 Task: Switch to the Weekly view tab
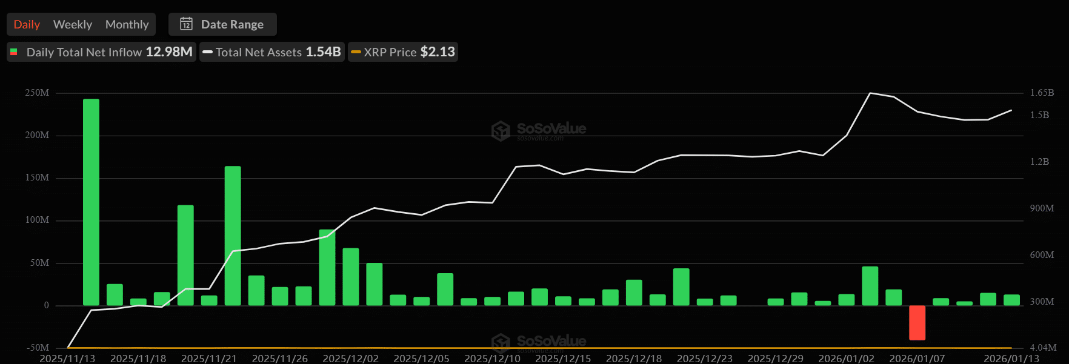pyautogui.click(x=73, y=24)
